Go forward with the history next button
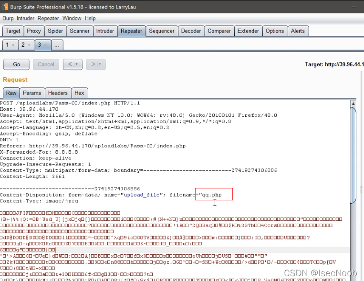The width and height of the screenshot is (364, 281). point(94,64)
